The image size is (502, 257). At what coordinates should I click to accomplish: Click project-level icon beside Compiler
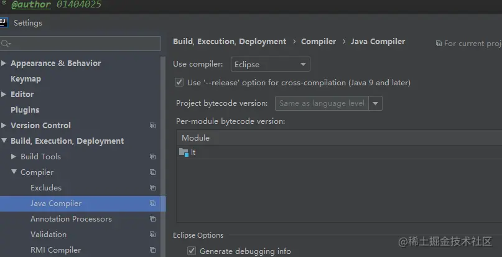pos(152,172)
